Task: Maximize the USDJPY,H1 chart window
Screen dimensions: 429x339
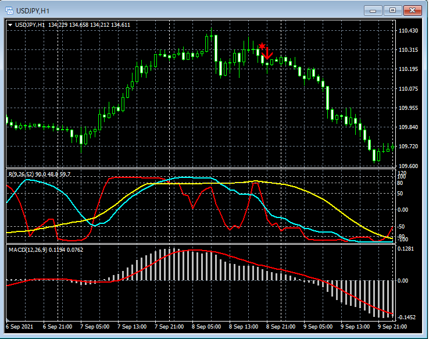Action: [x=393, y=10]
